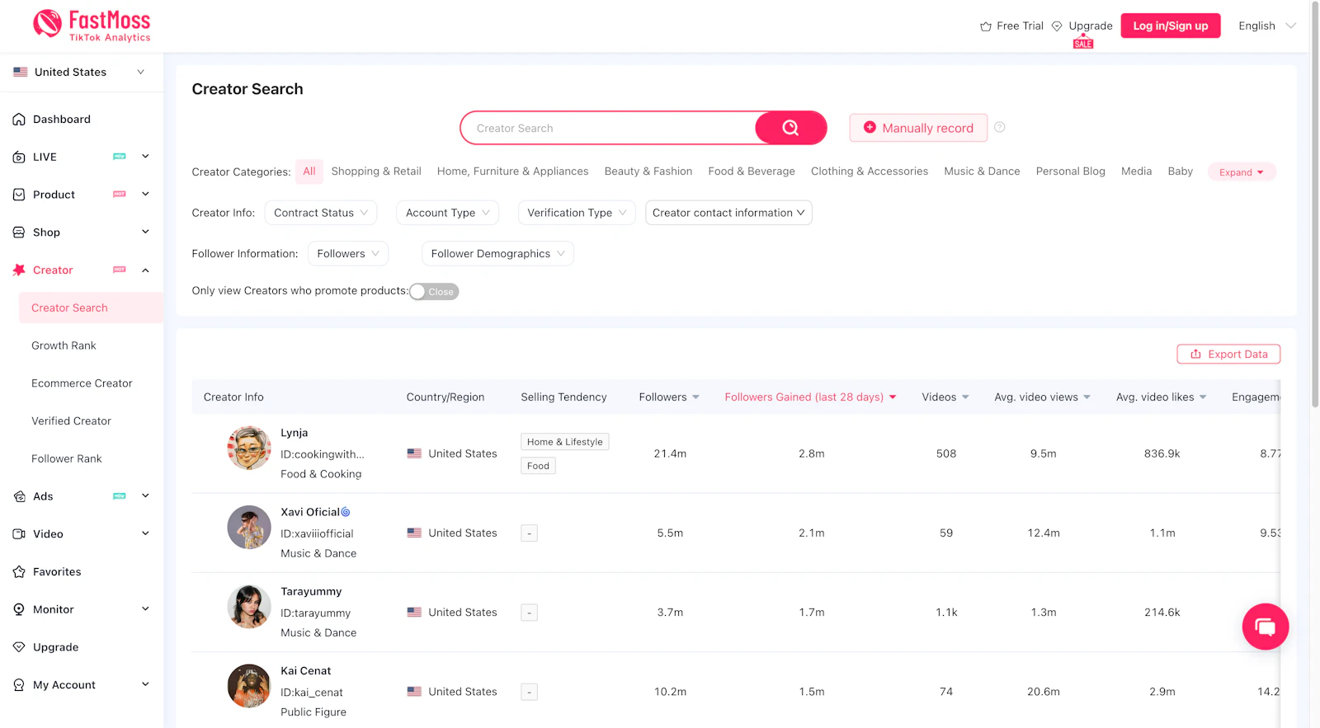
Task: Open Lynja creator name link
Action: coord(294,433)
